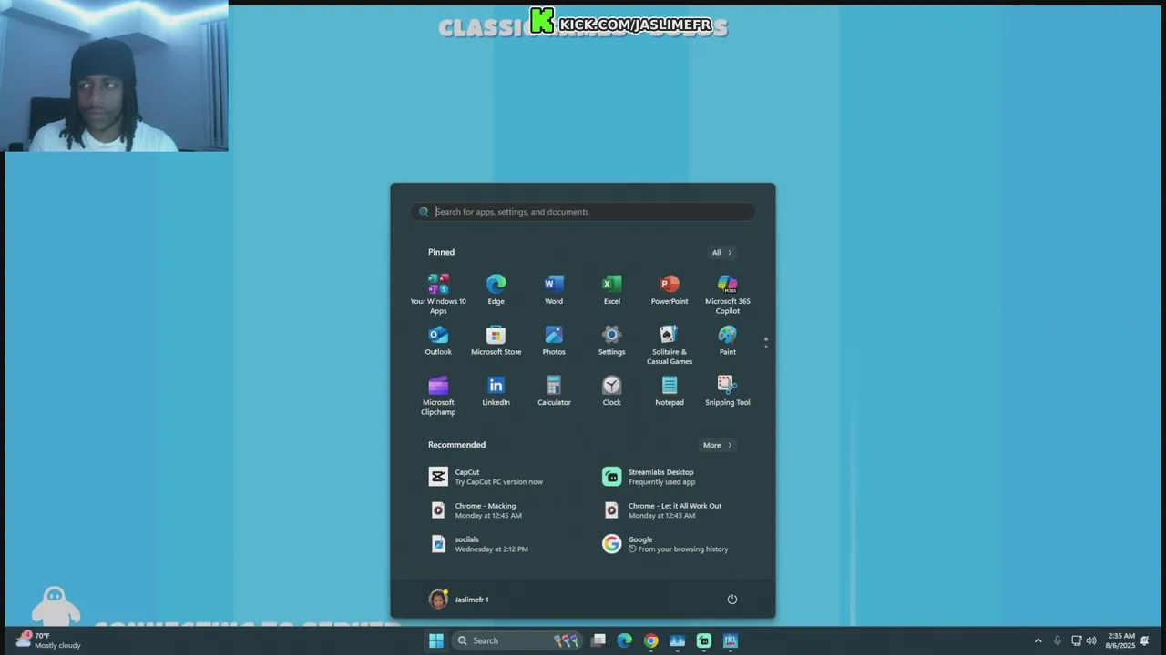Open Edge from the taskbar

(x=625, y=640)
